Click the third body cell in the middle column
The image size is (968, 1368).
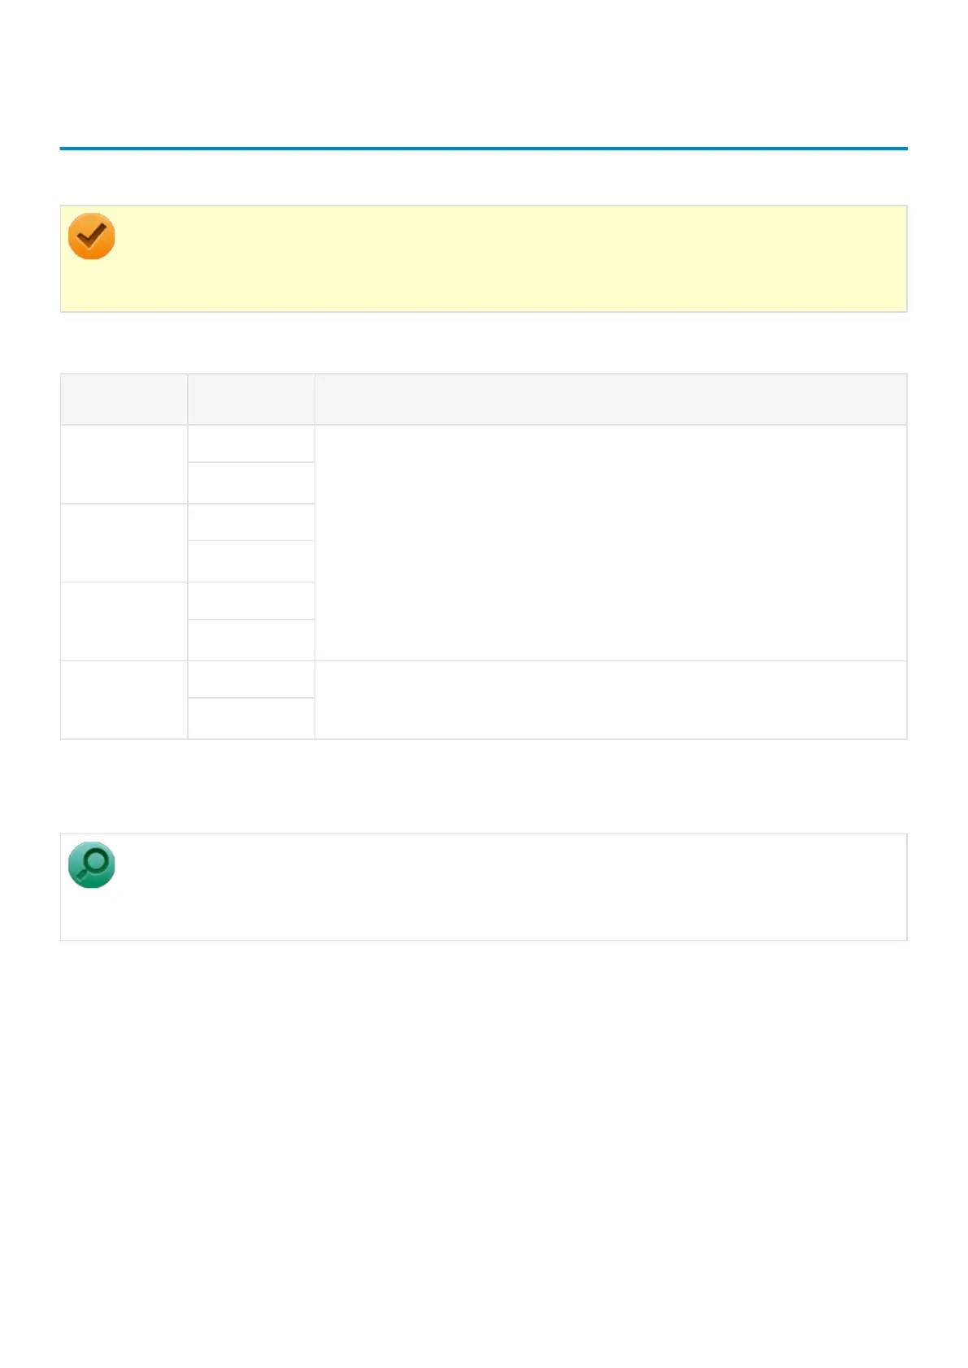[x=251, y=522]
